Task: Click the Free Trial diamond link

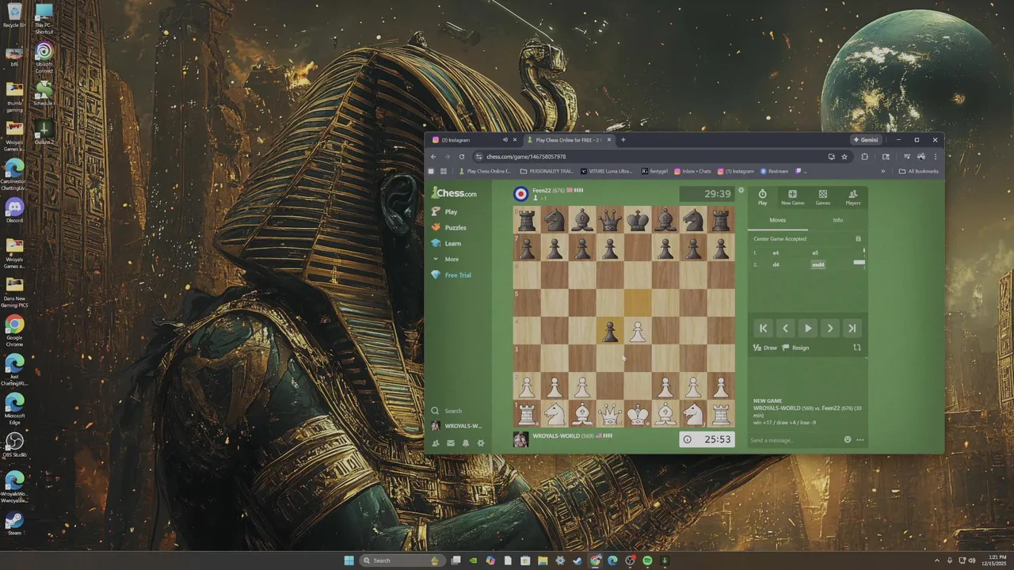Action: point(452,275)
